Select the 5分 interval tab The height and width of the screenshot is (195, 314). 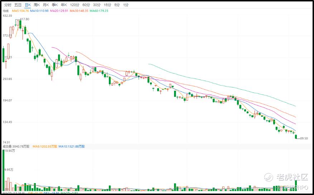117,5
